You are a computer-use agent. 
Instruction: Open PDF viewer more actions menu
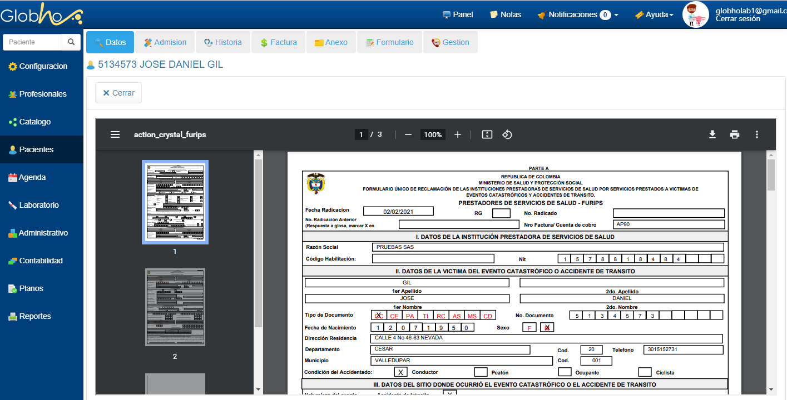point(756,134)
